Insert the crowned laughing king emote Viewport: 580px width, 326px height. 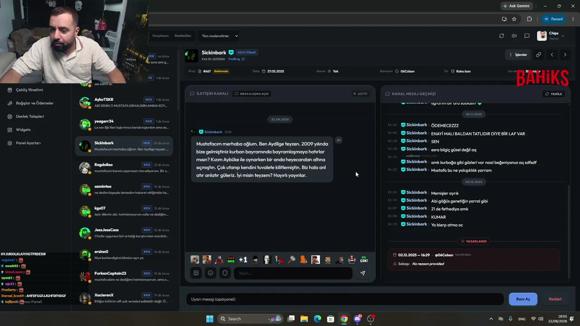(x=352, y=259)
